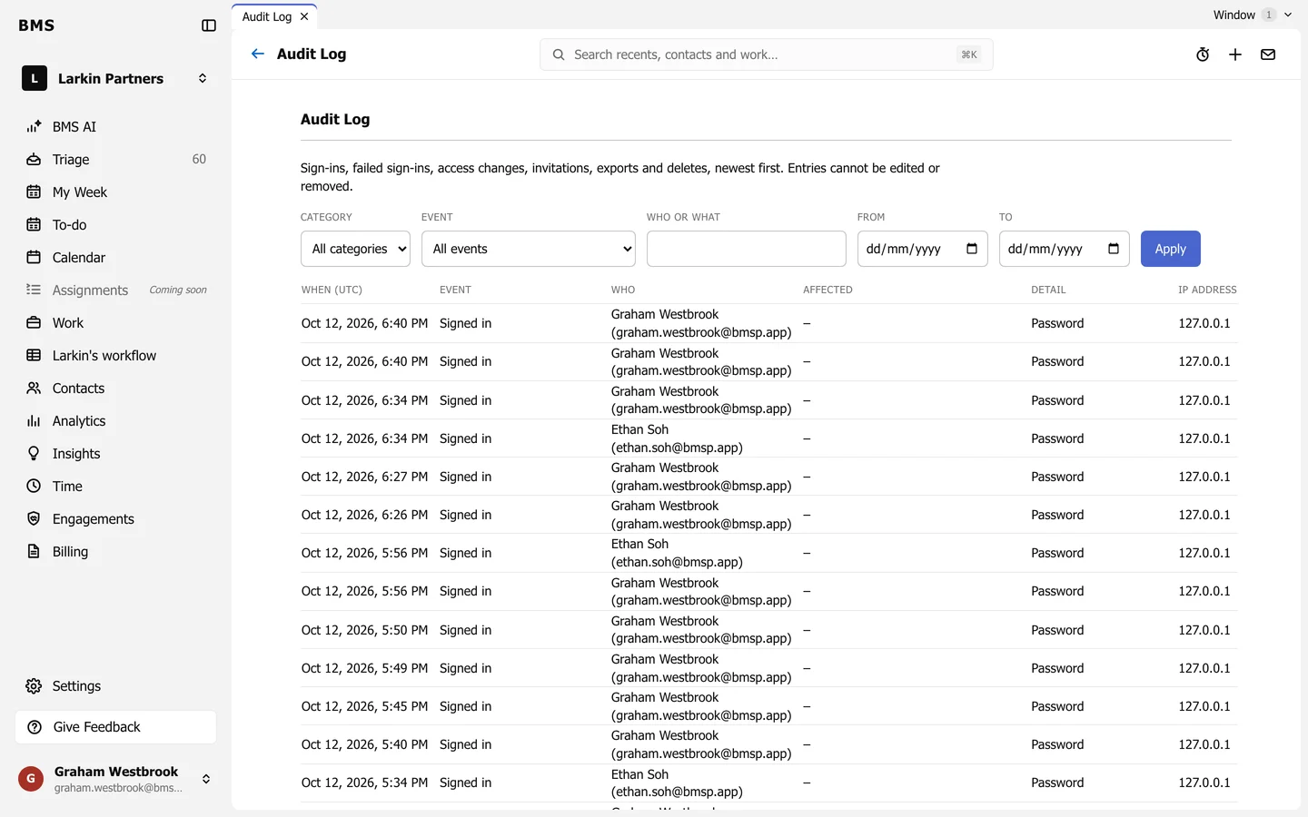Viewport: 1308px width, 817px height.
Task: Open Triage in the sidebar
Action: 115,160
